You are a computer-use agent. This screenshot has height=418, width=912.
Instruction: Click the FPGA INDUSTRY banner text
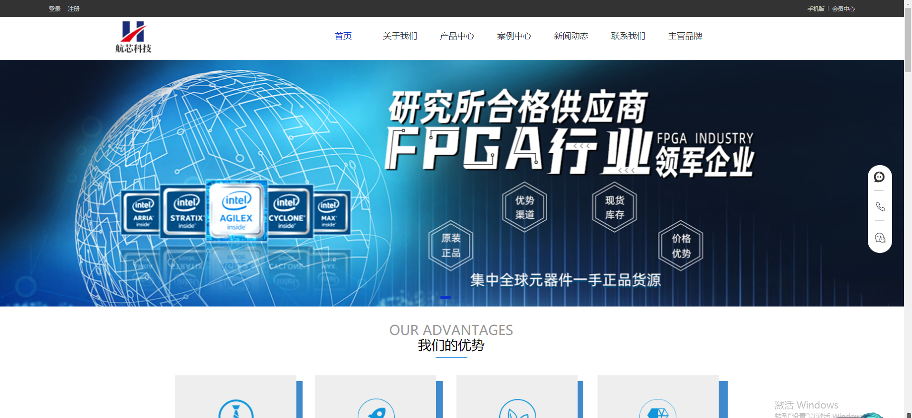705,139
